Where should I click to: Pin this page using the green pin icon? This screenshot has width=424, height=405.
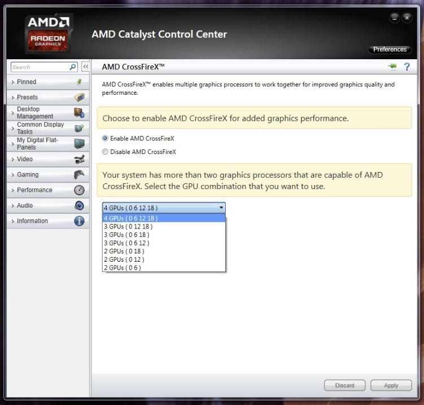click(392, 66)
